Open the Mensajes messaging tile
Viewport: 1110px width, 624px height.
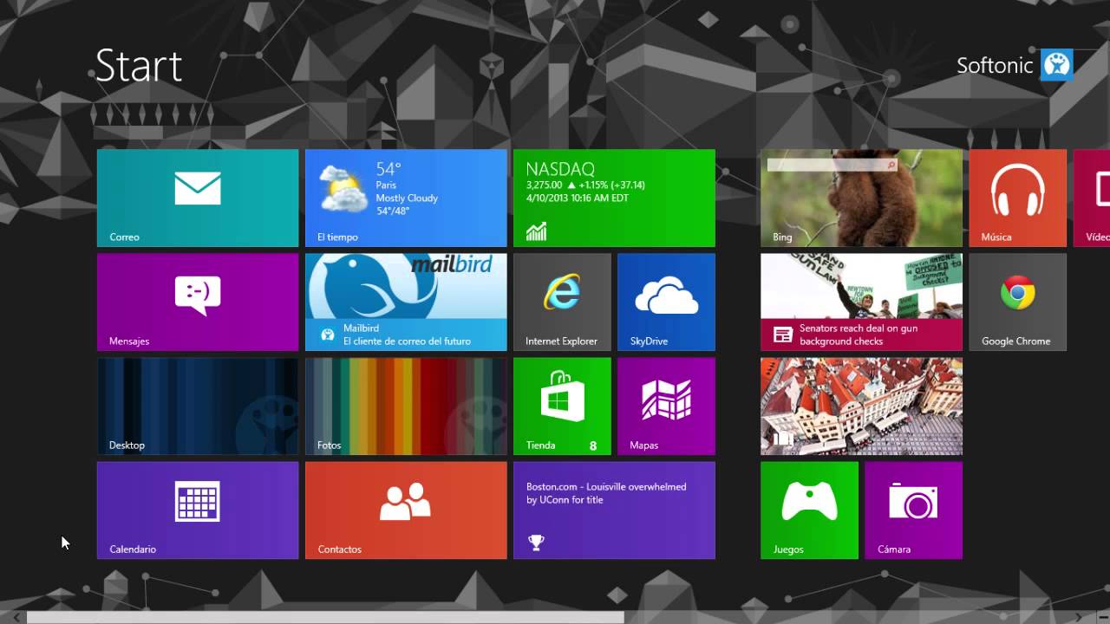[198, 302]
